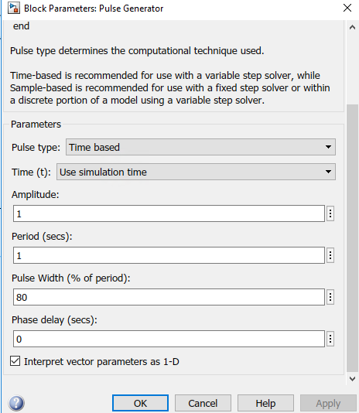The height and width of the screenshot is (413, 359).
Task: Open Phase delay field's three-dot options menu
Action: pyautogui.click(x=330, y=339)
